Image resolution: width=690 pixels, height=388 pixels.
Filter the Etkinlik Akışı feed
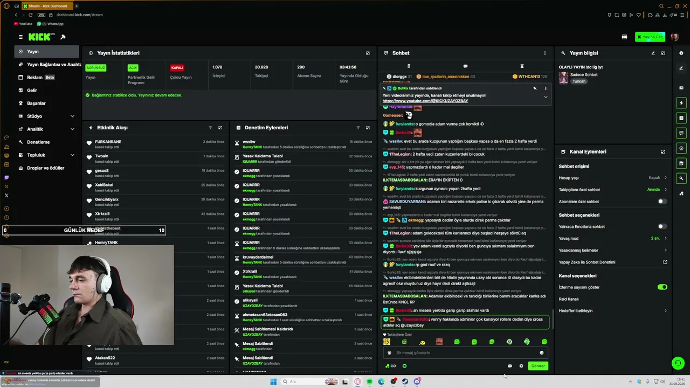pyautogui.click(x=210, y=128)
